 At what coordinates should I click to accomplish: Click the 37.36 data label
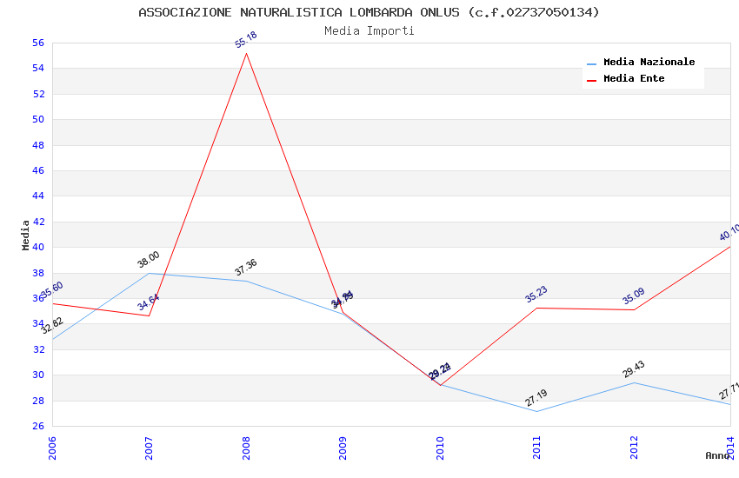[246, 267]
